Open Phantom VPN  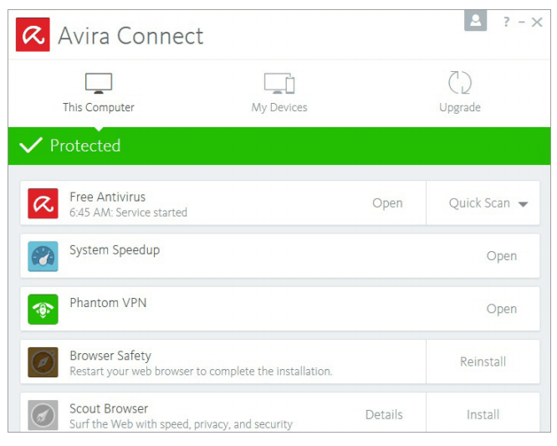point(501,309)
